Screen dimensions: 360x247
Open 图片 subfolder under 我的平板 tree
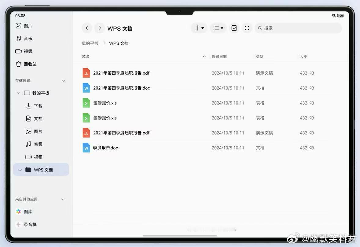(34, 131)
